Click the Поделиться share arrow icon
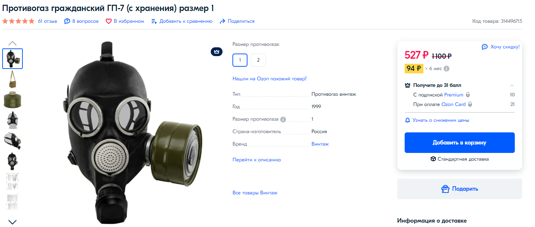This screenshot has width=535, height=227. click(222, 21)
